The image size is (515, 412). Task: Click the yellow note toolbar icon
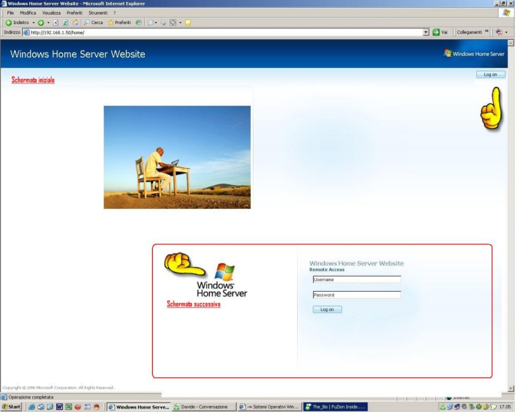(188, 23)
